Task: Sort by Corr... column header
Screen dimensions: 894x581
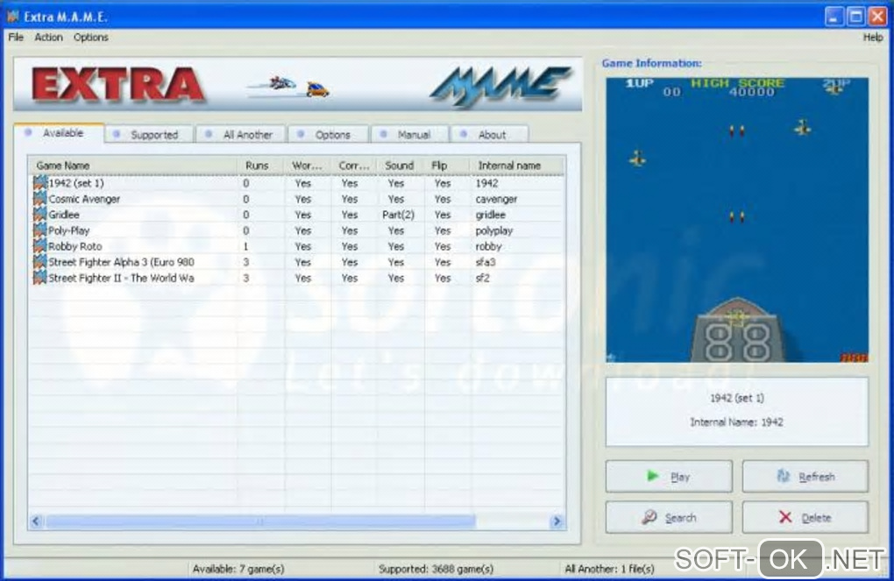Action: point(354,166)
